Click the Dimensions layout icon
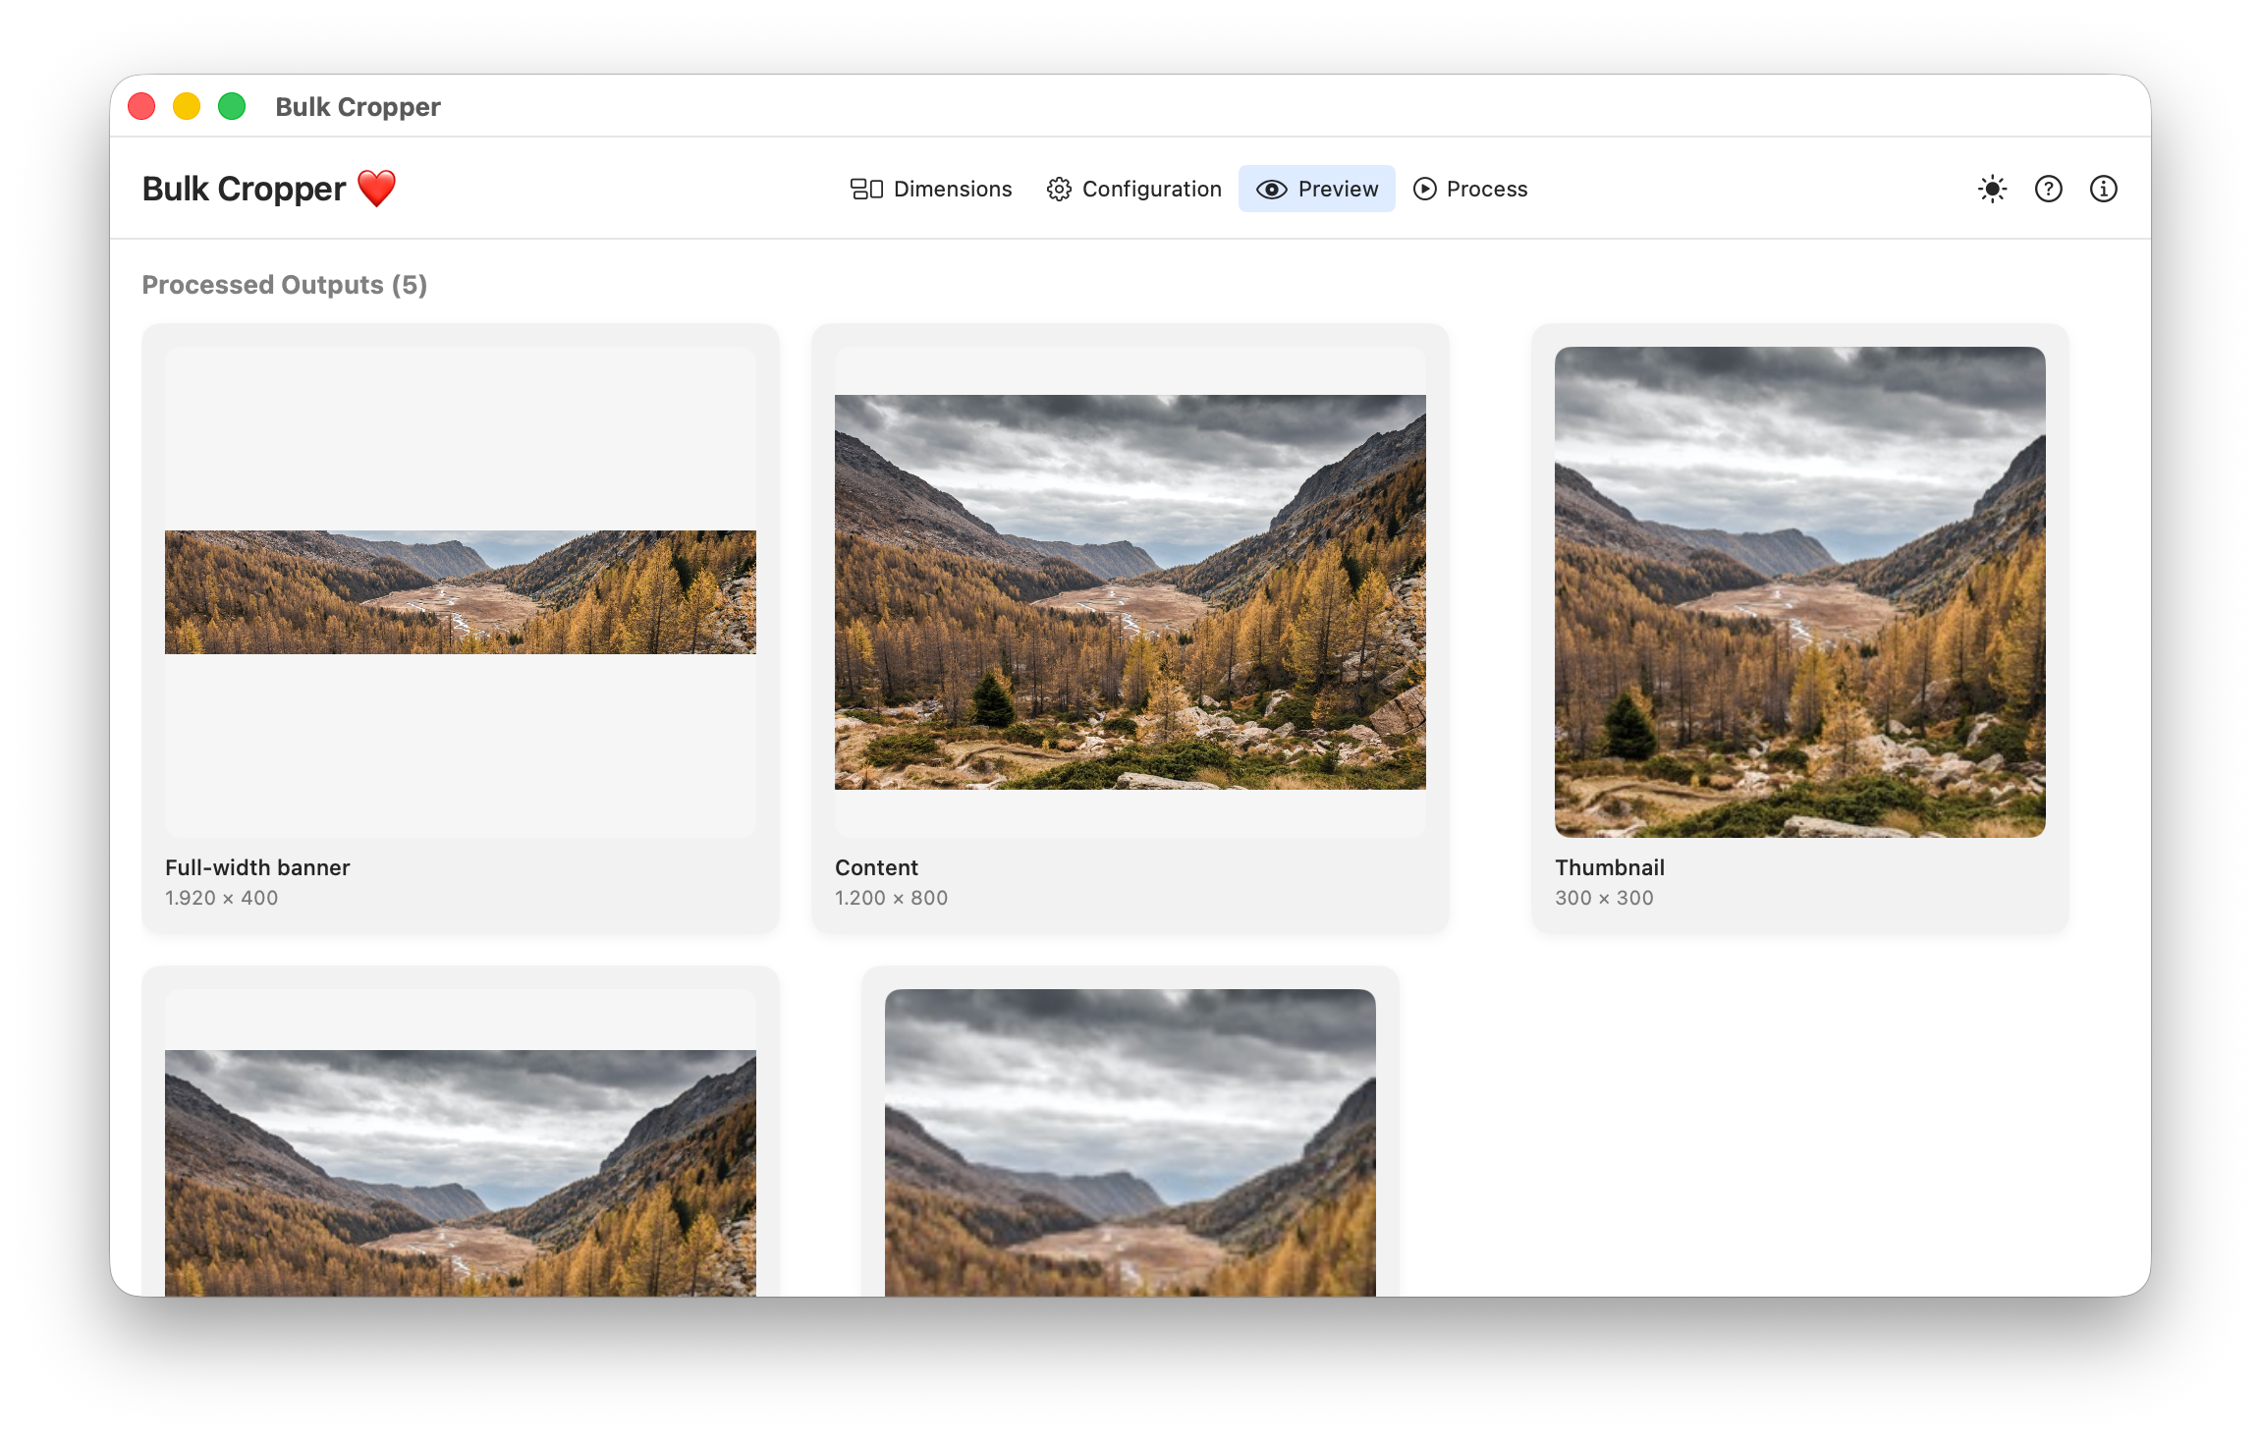Viewport: 2261px width, 1442px height. (866, 189)
